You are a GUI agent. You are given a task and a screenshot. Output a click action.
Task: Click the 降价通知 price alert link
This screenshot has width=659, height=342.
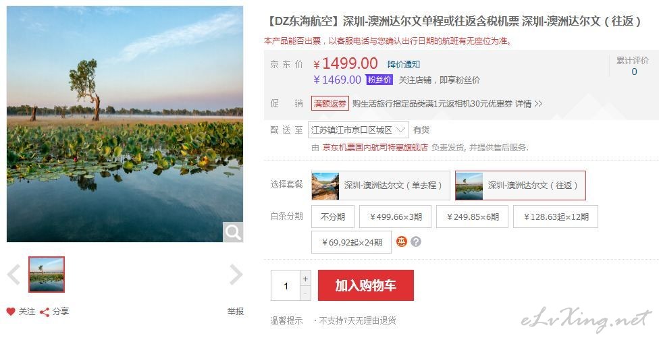tap(404, 64)
